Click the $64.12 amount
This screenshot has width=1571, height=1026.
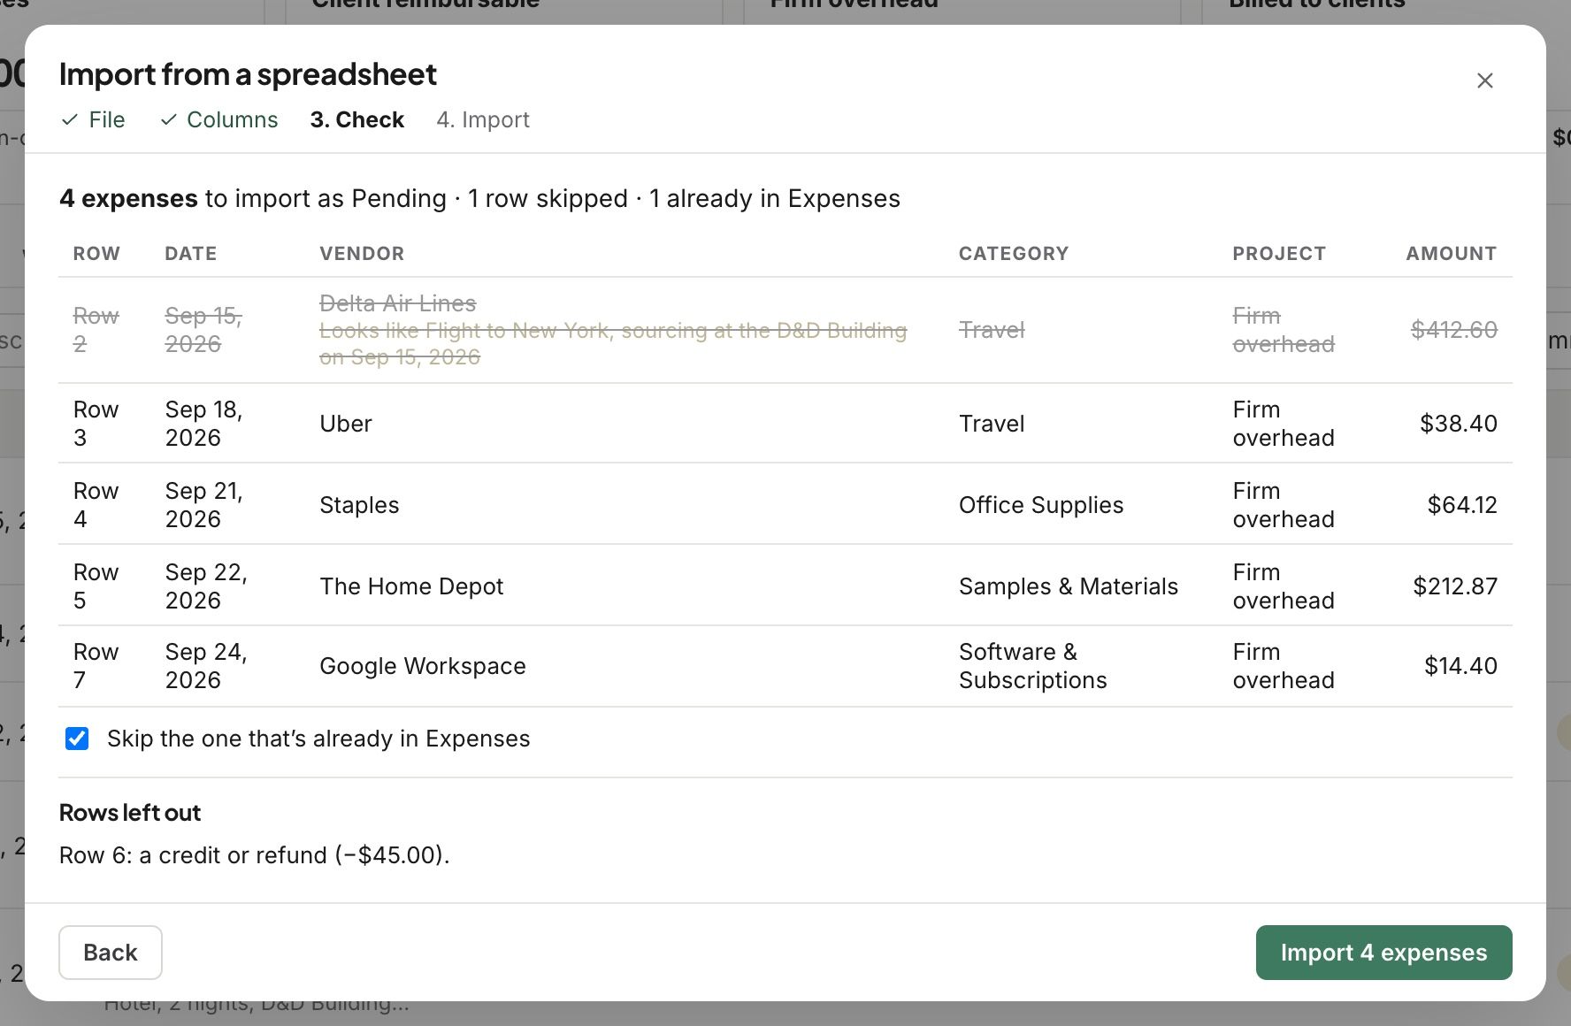(x=1462, y=505)
